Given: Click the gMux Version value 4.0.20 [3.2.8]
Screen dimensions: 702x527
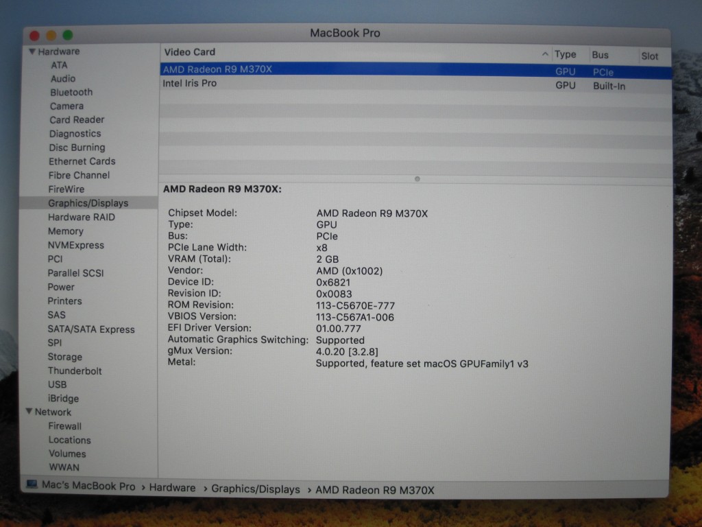Looking at the screenshot, I should (347, 352).
